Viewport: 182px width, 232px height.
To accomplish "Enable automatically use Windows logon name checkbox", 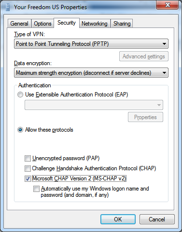I will [x=36, y=189].
